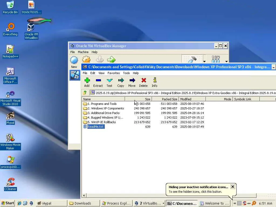Open the 7-Zip Edit menu
Viewport: 276px width, 207px height.
click(x=93, y=73)
